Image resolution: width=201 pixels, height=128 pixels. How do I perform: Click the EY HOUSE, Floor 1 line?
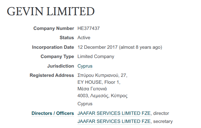pyautogui.click(x=99, y=82)
